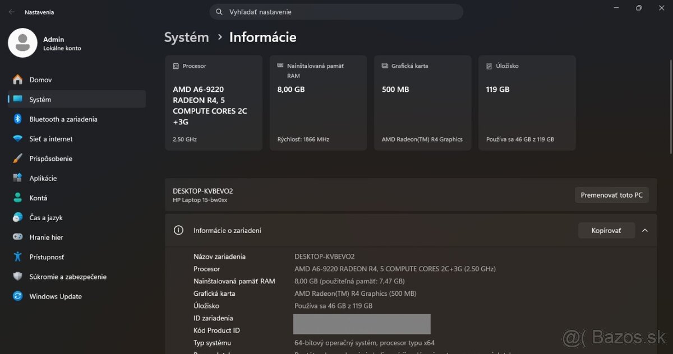
Task: Click the Windows Update sync icon
Action: pyautogui.click(x=18, y=296)
